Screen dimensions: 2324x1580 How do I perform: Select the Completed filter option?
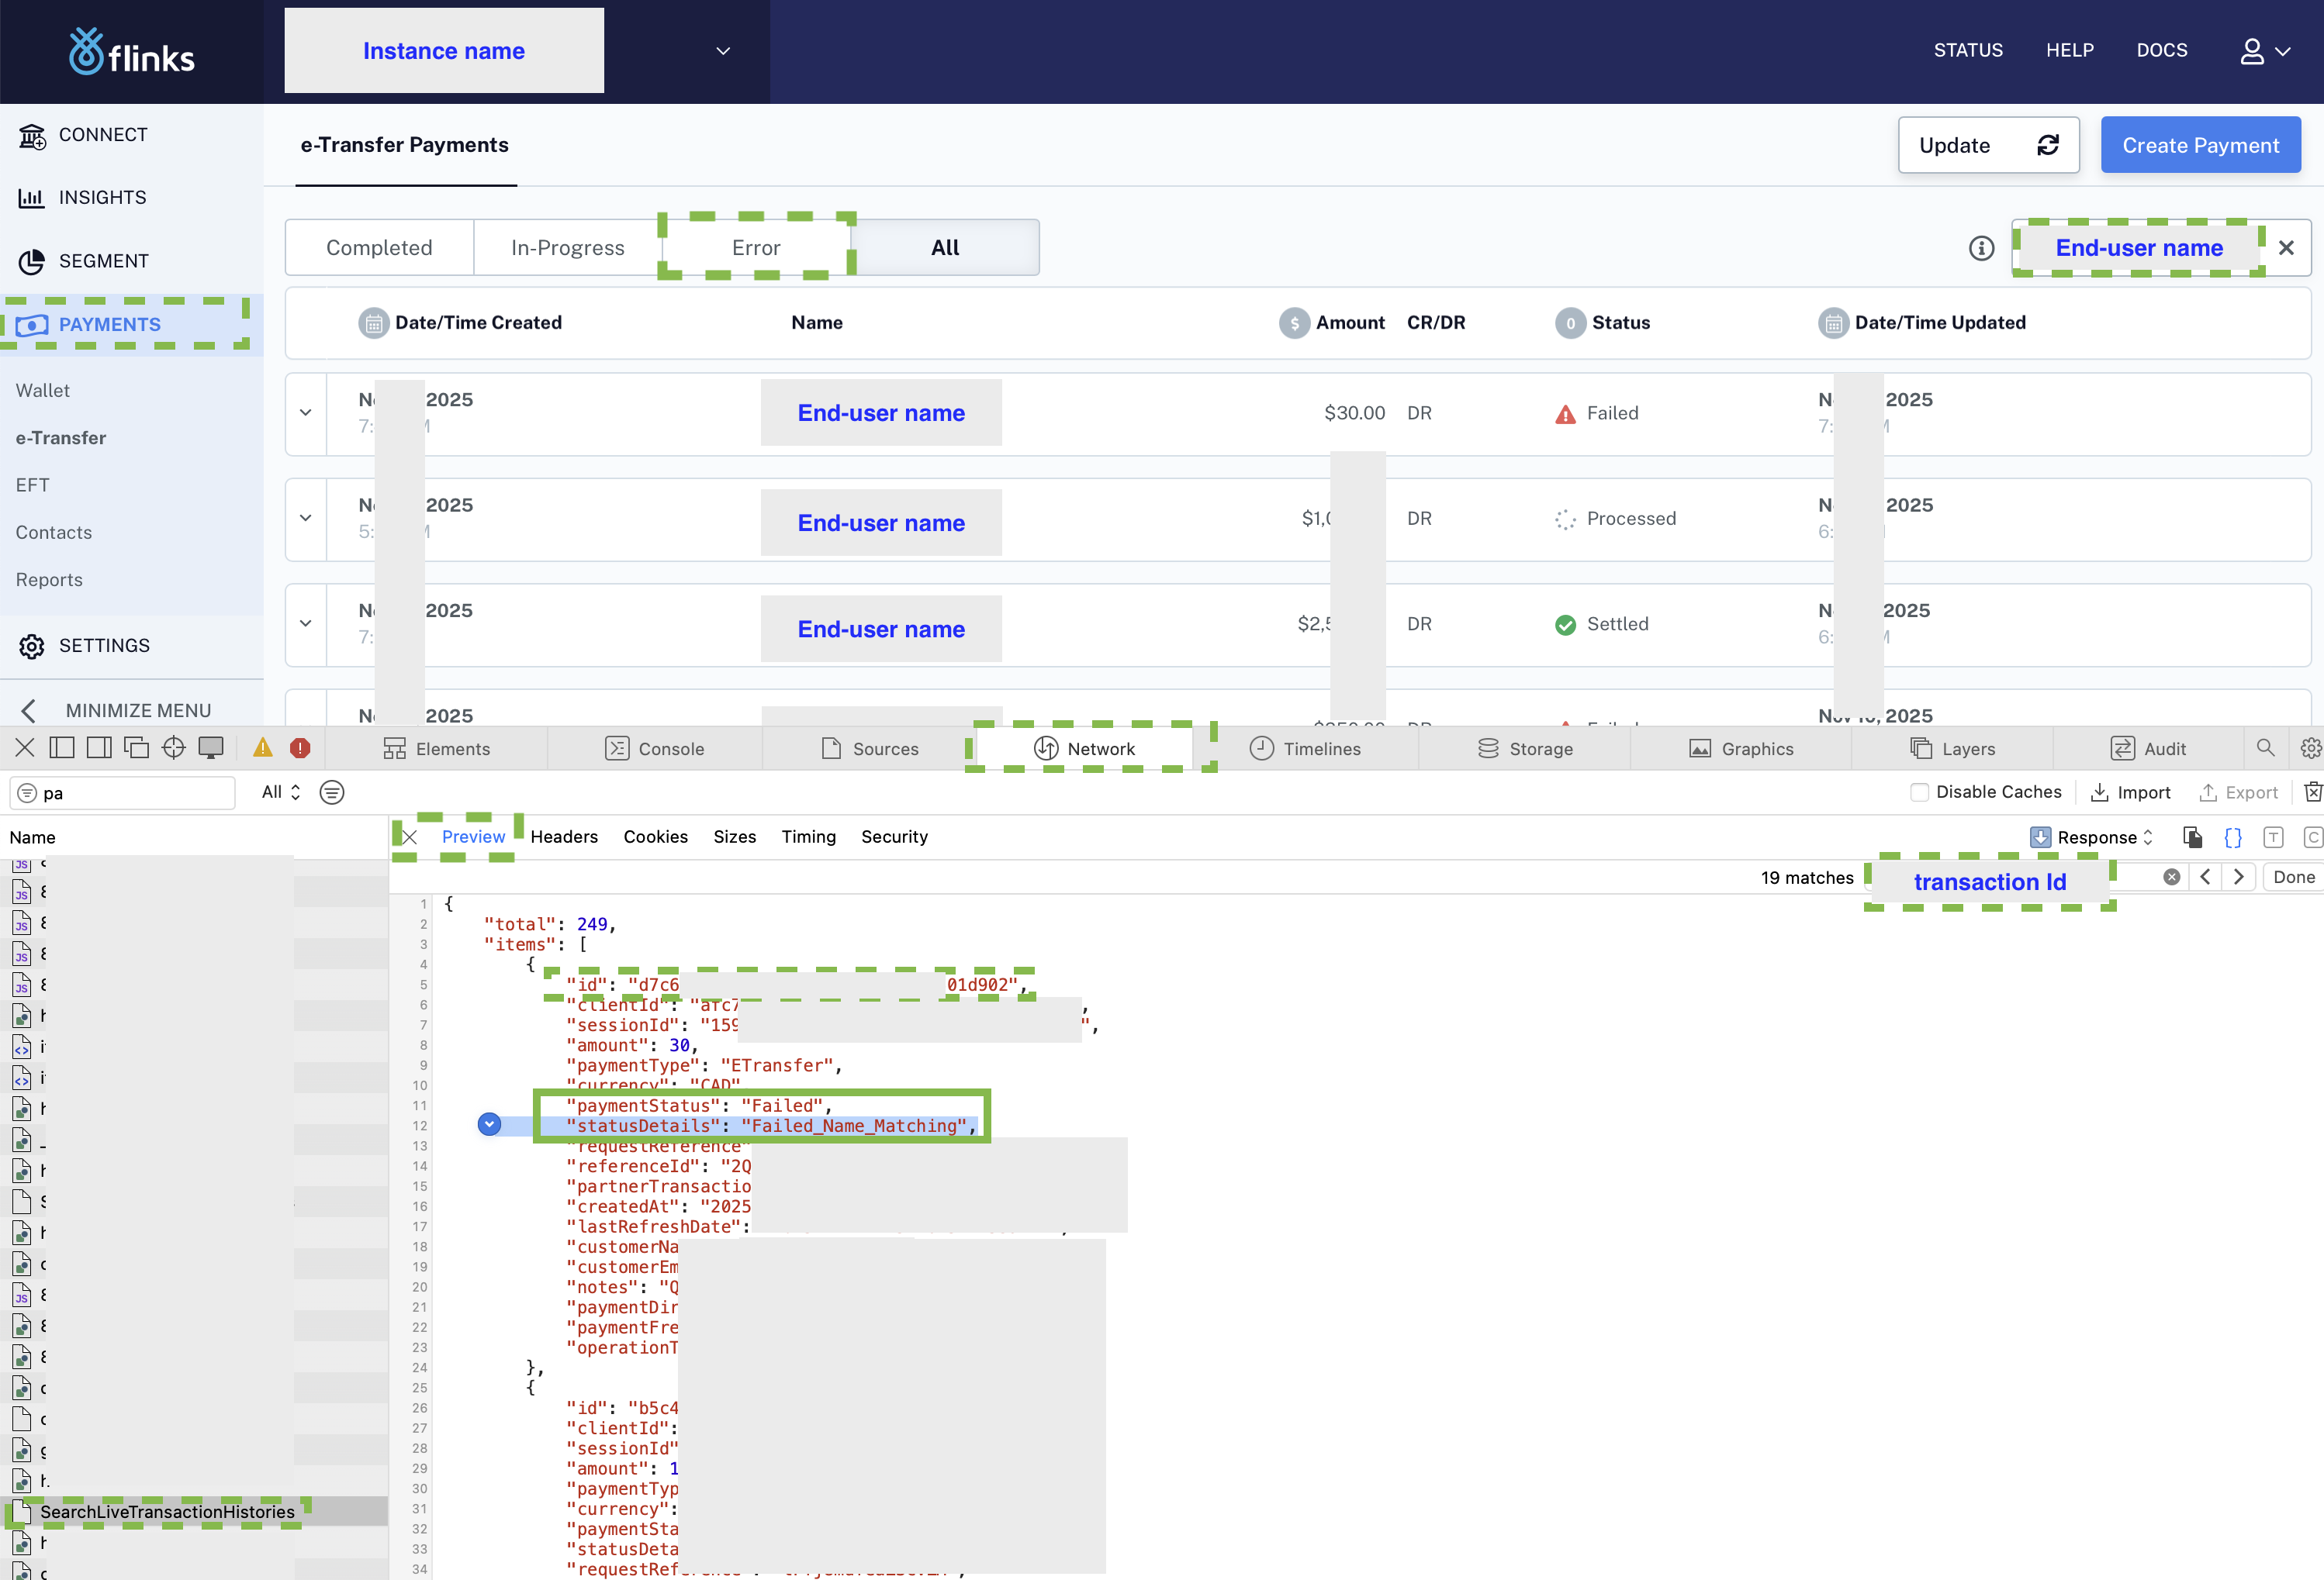[x=379, y=248]
